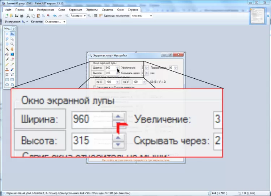The width and height of the screenshot is (271, 196).
Task: Activate the Text tool
Action: pyautogui.click(x=7, y=74)
